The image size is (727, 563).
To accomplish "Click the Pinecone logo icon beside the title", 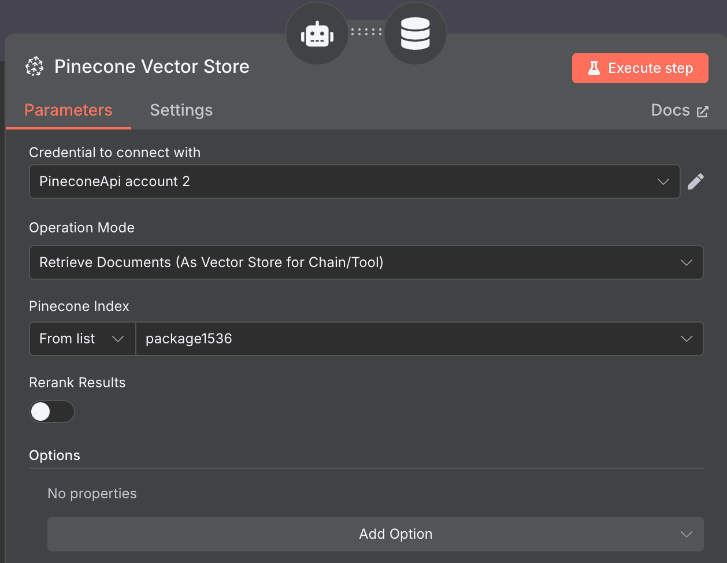I will 35,66.
